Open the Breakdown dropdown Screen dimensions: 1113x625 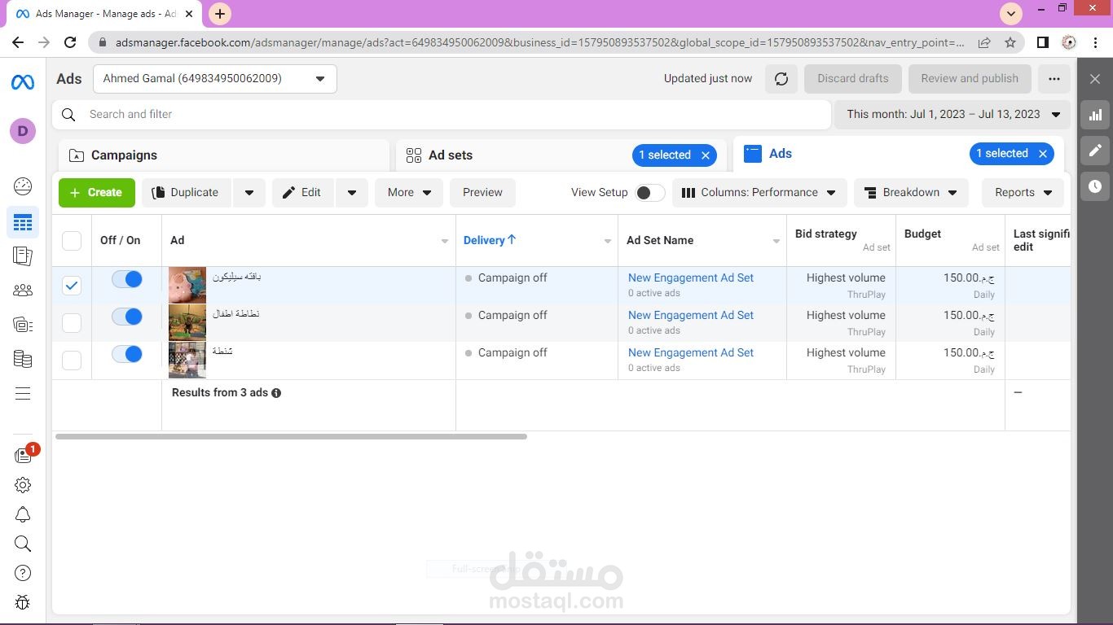[911, 193]
